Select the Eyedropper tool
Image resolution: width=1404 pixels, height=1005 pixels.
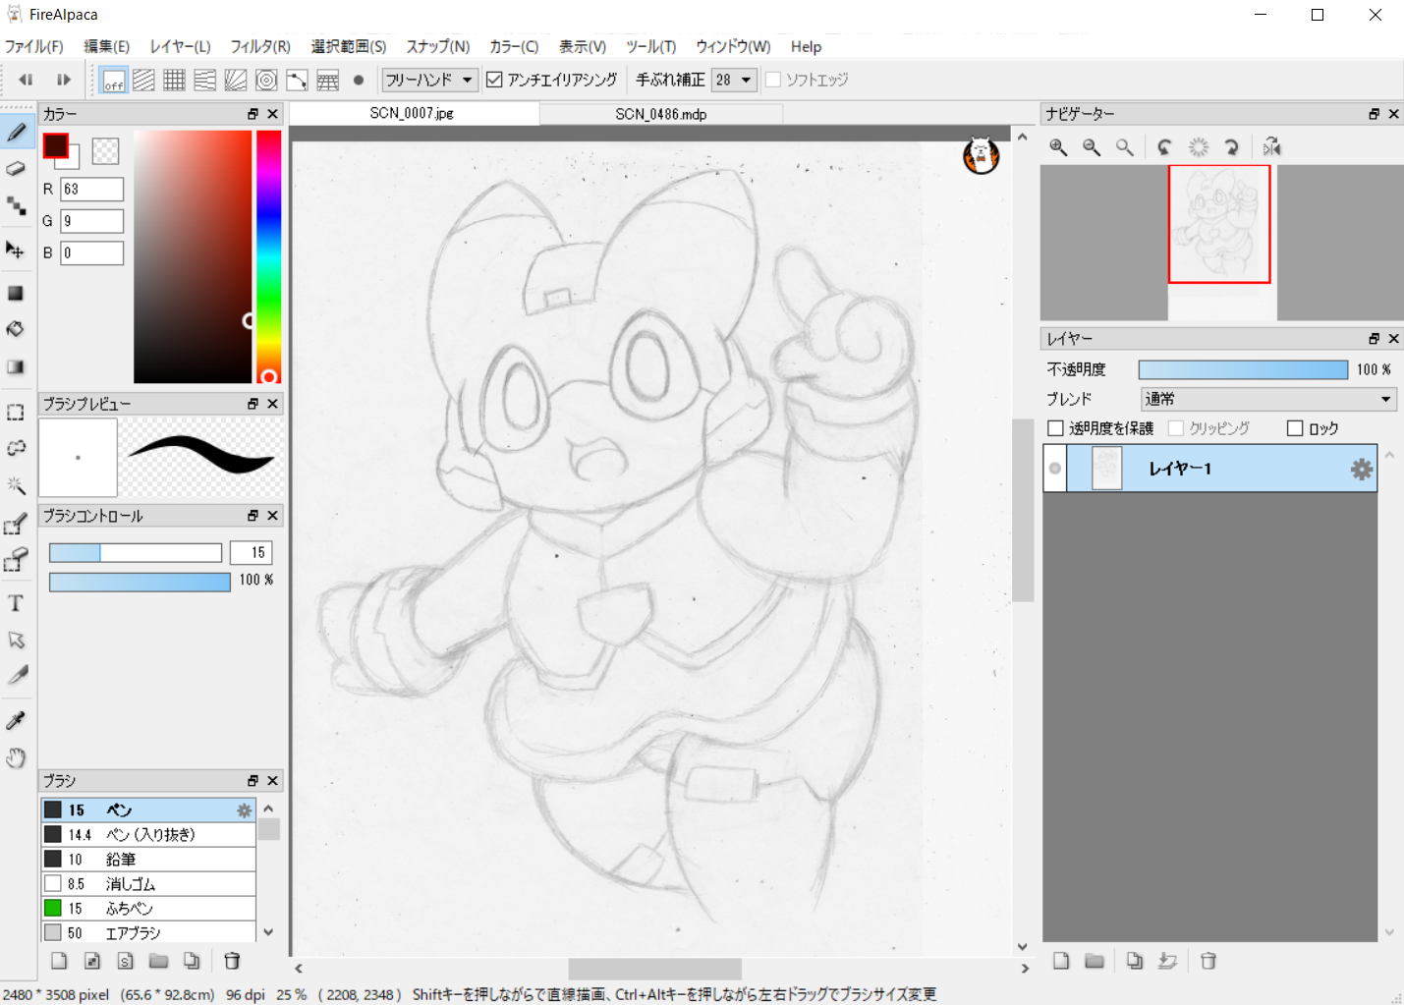click(x=16, y=720)
